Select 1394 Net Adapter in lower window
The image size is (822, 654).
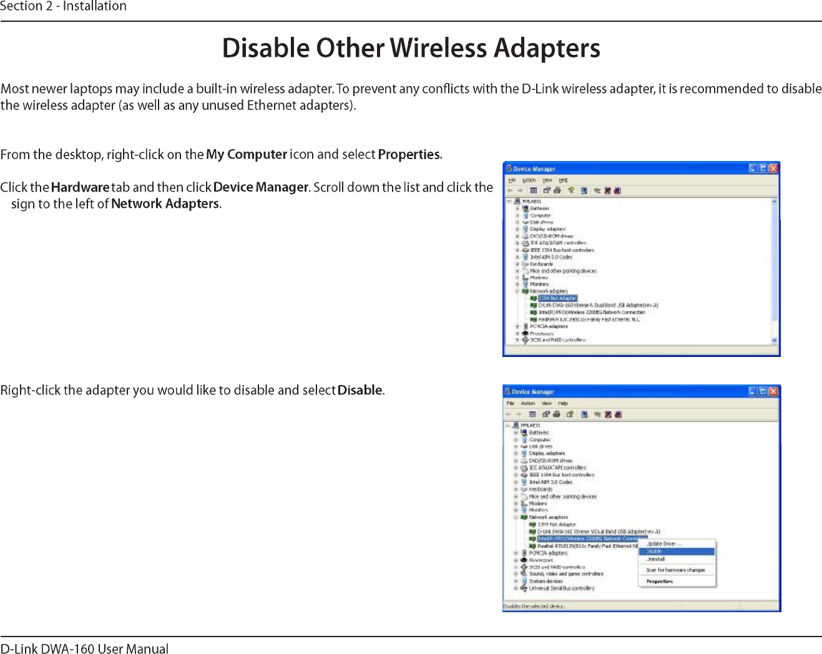[557, 525]
